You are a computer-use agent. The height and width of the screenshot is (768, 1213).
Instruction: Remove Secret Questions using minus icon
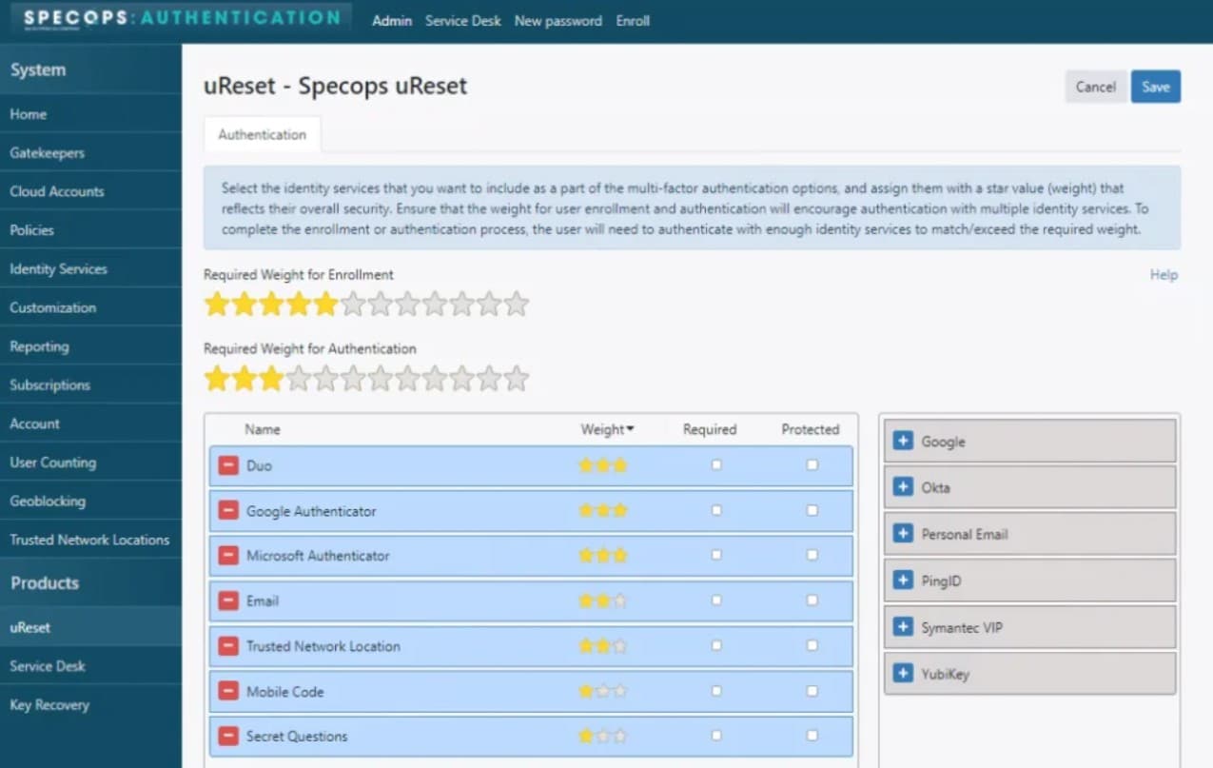(228, 736)
